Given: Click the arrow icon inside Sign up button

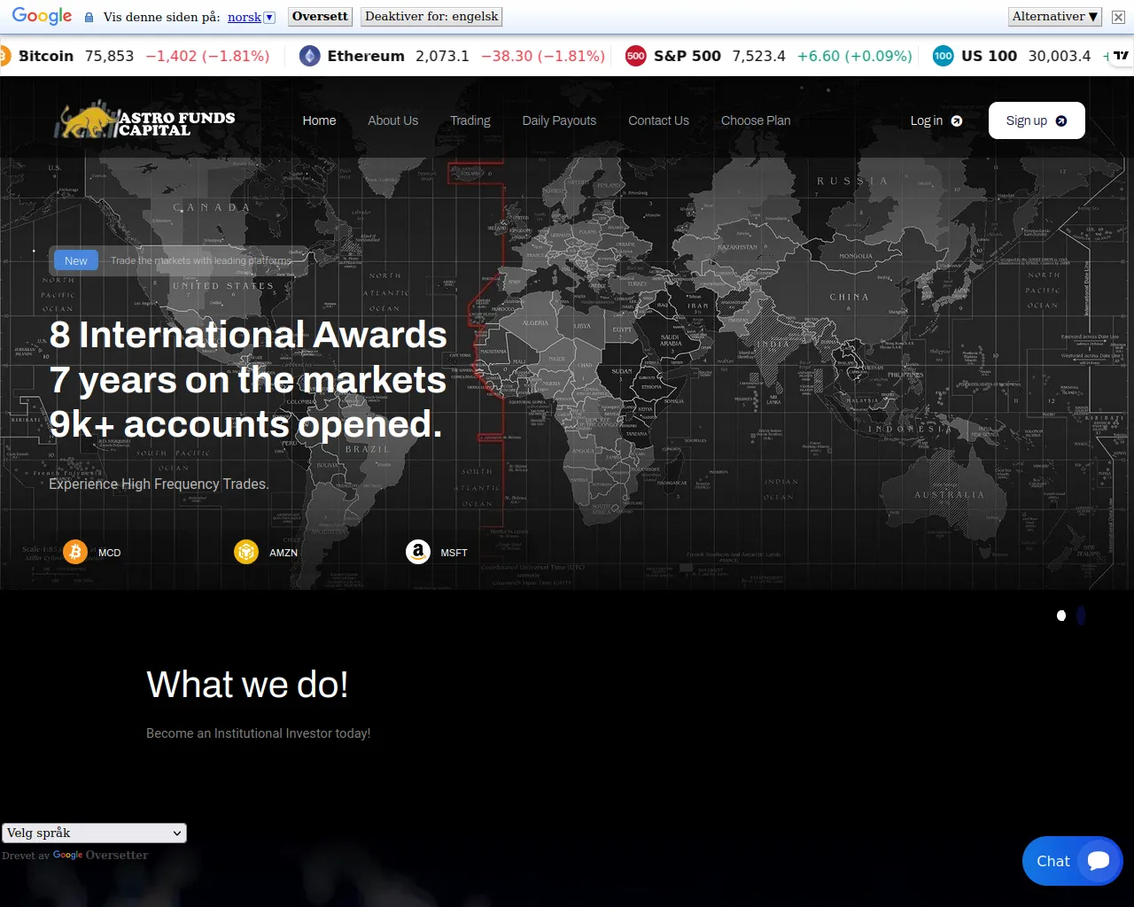Looking at the screenshot, I should tap(1061, 120).
